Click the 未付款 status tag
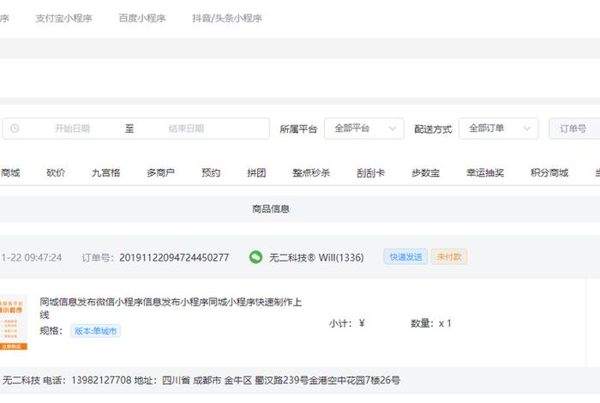The image size is (600, 403). point(449,256)
